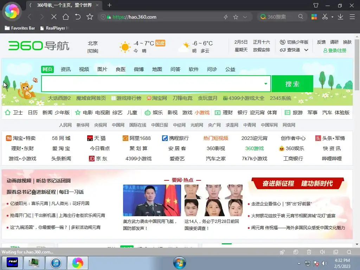Viewport: 360px width, 270px height.
Task: Click 奋进新征程 red banner
Action: tap(297, 183)
